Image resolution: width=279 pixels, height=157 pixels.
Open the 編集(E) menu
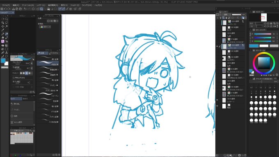click(16, 5)
